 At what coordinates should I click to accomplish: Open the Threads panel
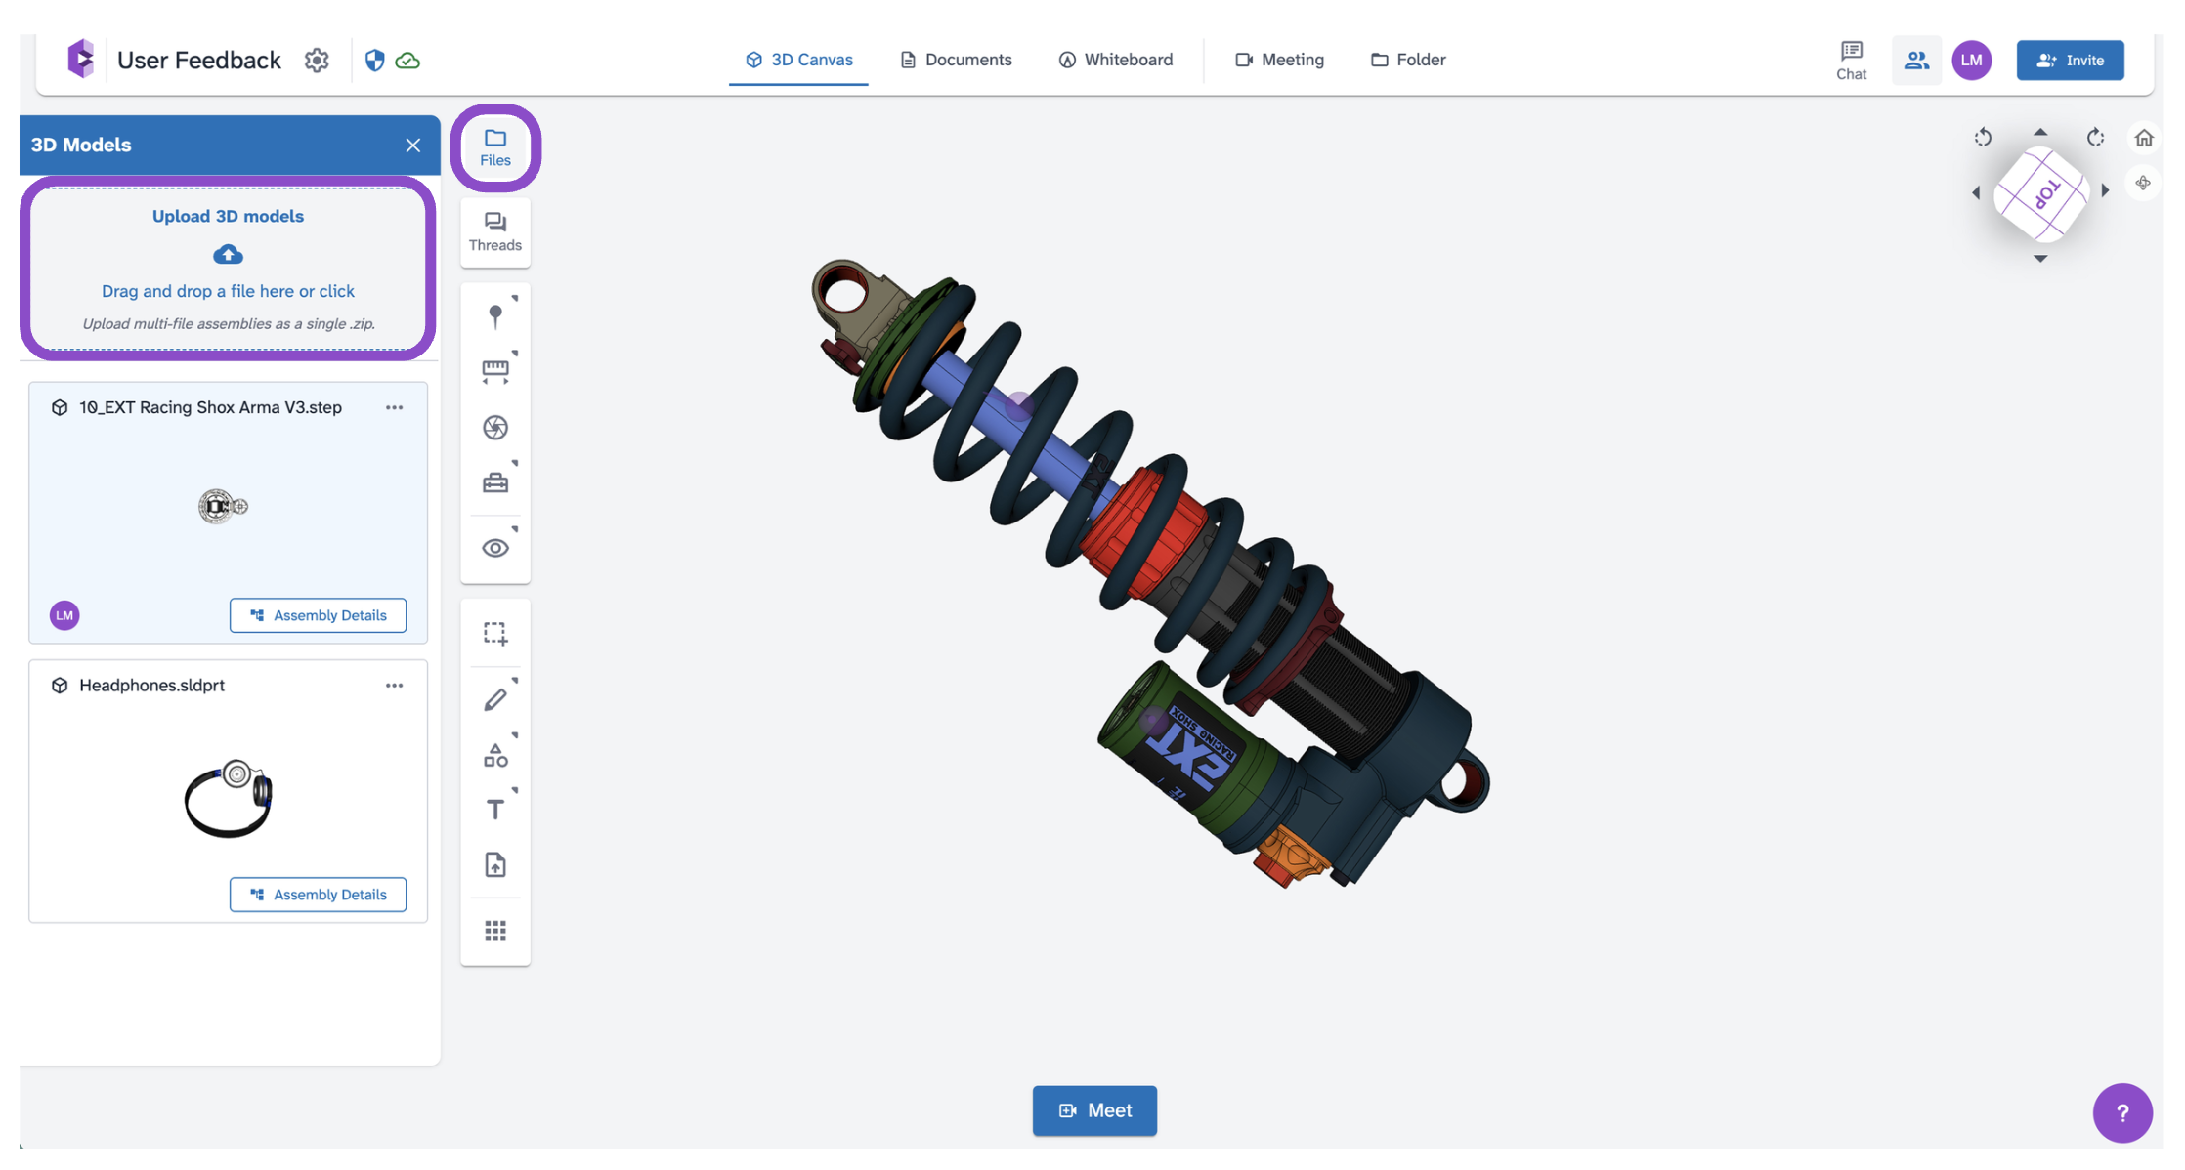pos(495,232)
